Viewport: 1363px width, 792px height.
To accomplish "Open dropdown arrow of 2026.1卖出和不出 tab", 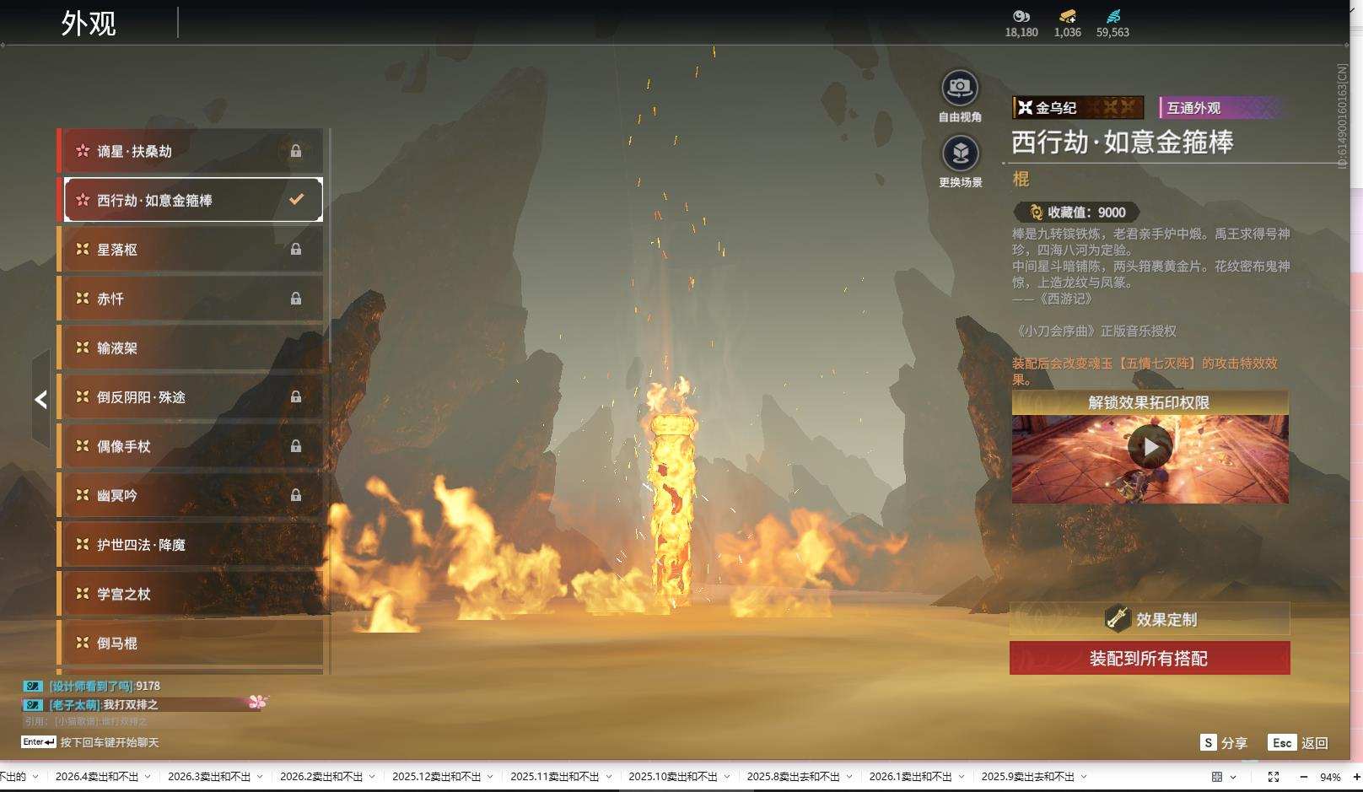I will (961, 777).
